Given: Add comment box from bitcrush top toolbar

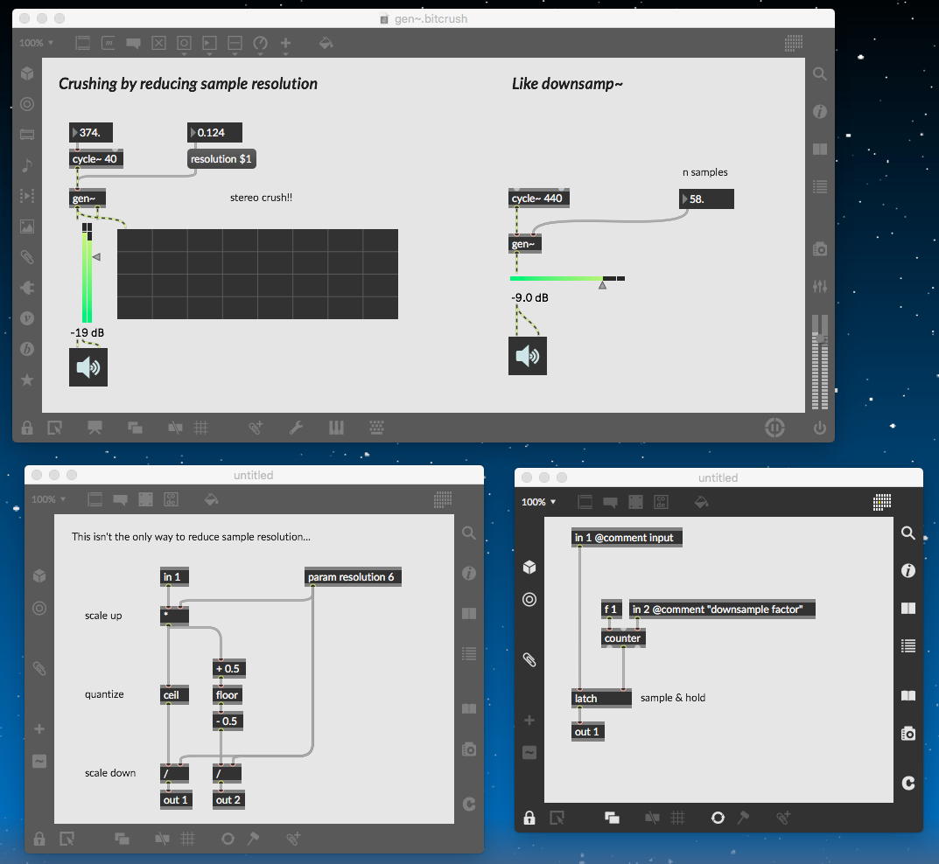Looking at the screenshot, I should click(x=133, y=43).
